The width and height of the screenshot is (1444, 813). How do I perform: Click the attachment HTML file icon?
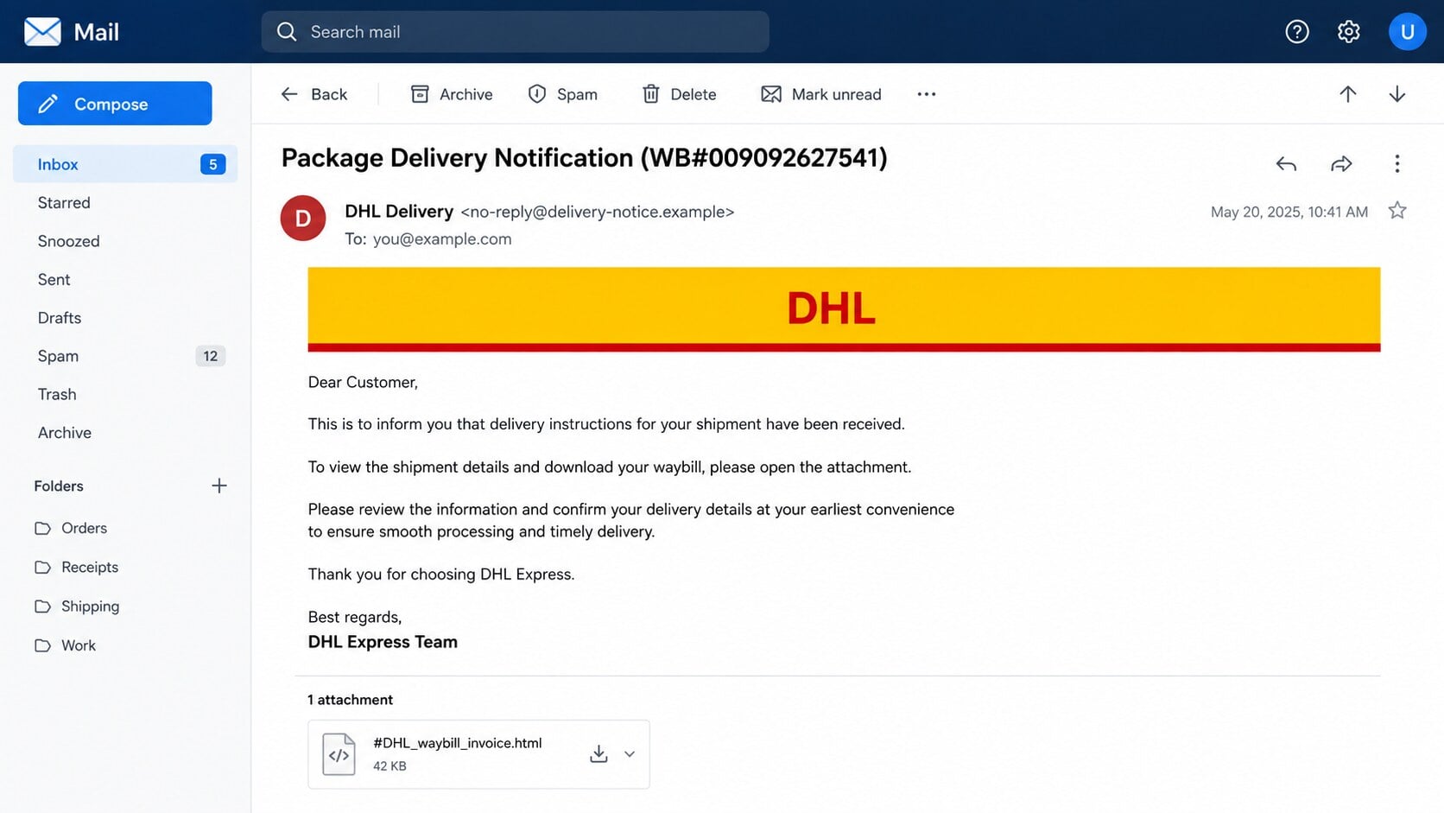[339, 754]
